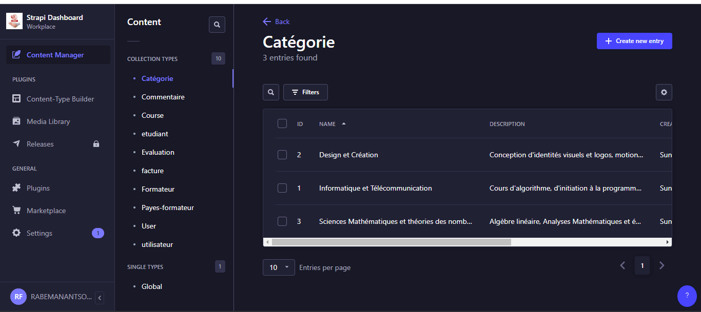Screen dimensions: 701x312
Task: Tick the Sciences Mathématiques row checkbox
Action: click(x=282, y=221)
